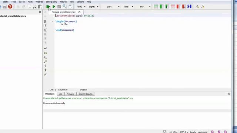Close the Tutorial_exceltolatex.tex editor tab
The height and width of the screenshot is (133, 237).
tap(79, 12)
